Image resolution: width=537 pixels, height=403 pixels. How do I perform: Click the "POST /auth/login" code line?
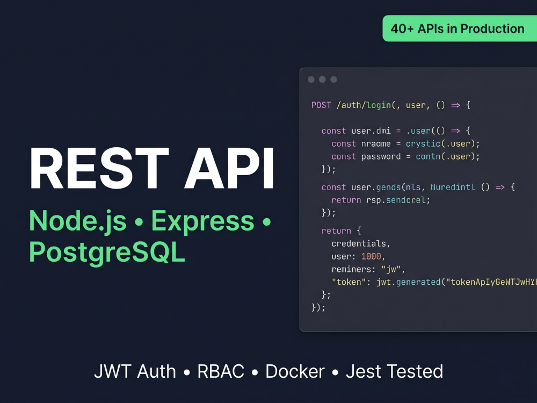tap(391, 105)
